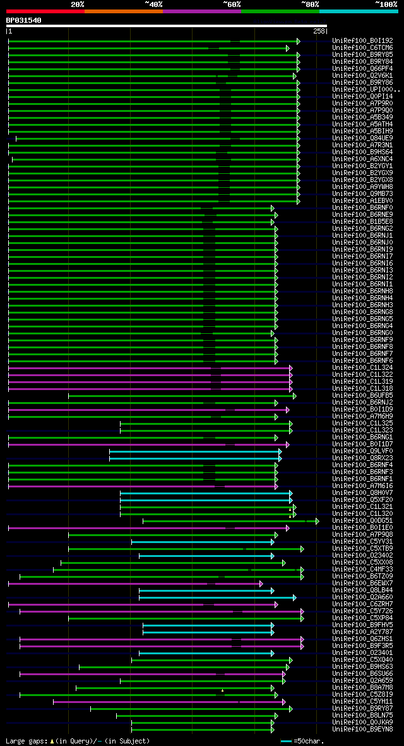
Task: Click the UniRef100_B0I1D7 entry
Action: (x=362, y=443)
